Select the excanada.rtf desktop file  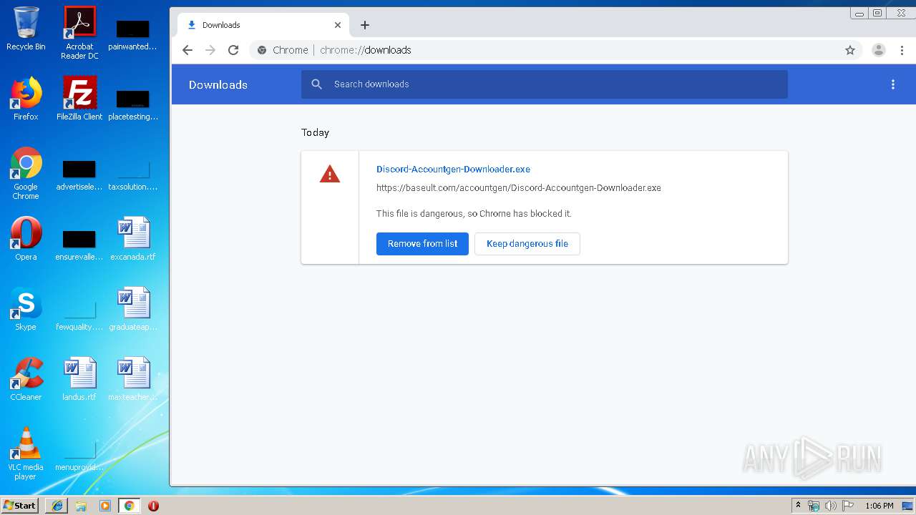point(133,239)
